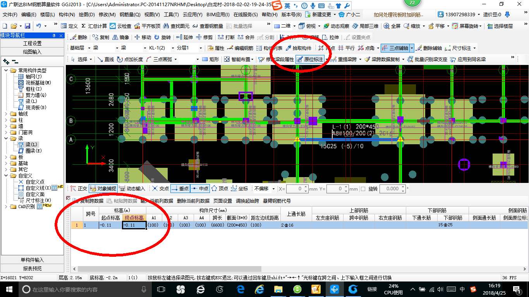Open the BIM应用(I) menu
Viewport: 529px width, 297px height.
coord(218,14)
